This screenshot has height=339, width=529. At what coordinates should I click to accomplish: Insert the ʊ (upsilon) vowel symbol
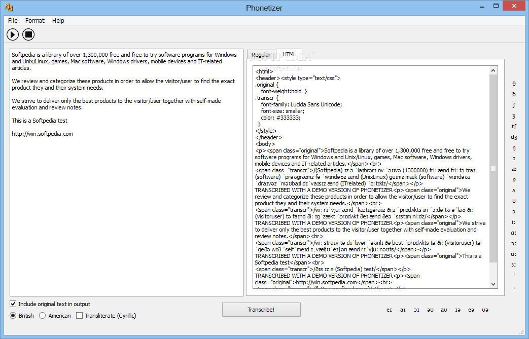coord(514,201)
